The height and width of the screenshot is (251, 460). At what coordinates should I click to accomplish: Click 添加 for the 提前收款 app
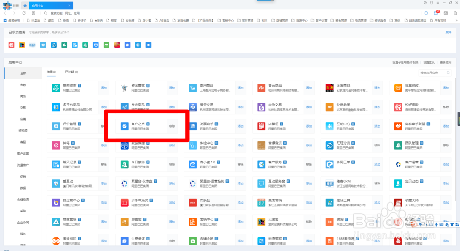(x=104, y=88)
